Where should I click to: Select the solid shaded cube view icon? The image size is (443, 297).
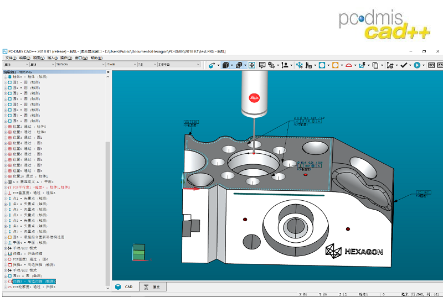pos(225,65)
